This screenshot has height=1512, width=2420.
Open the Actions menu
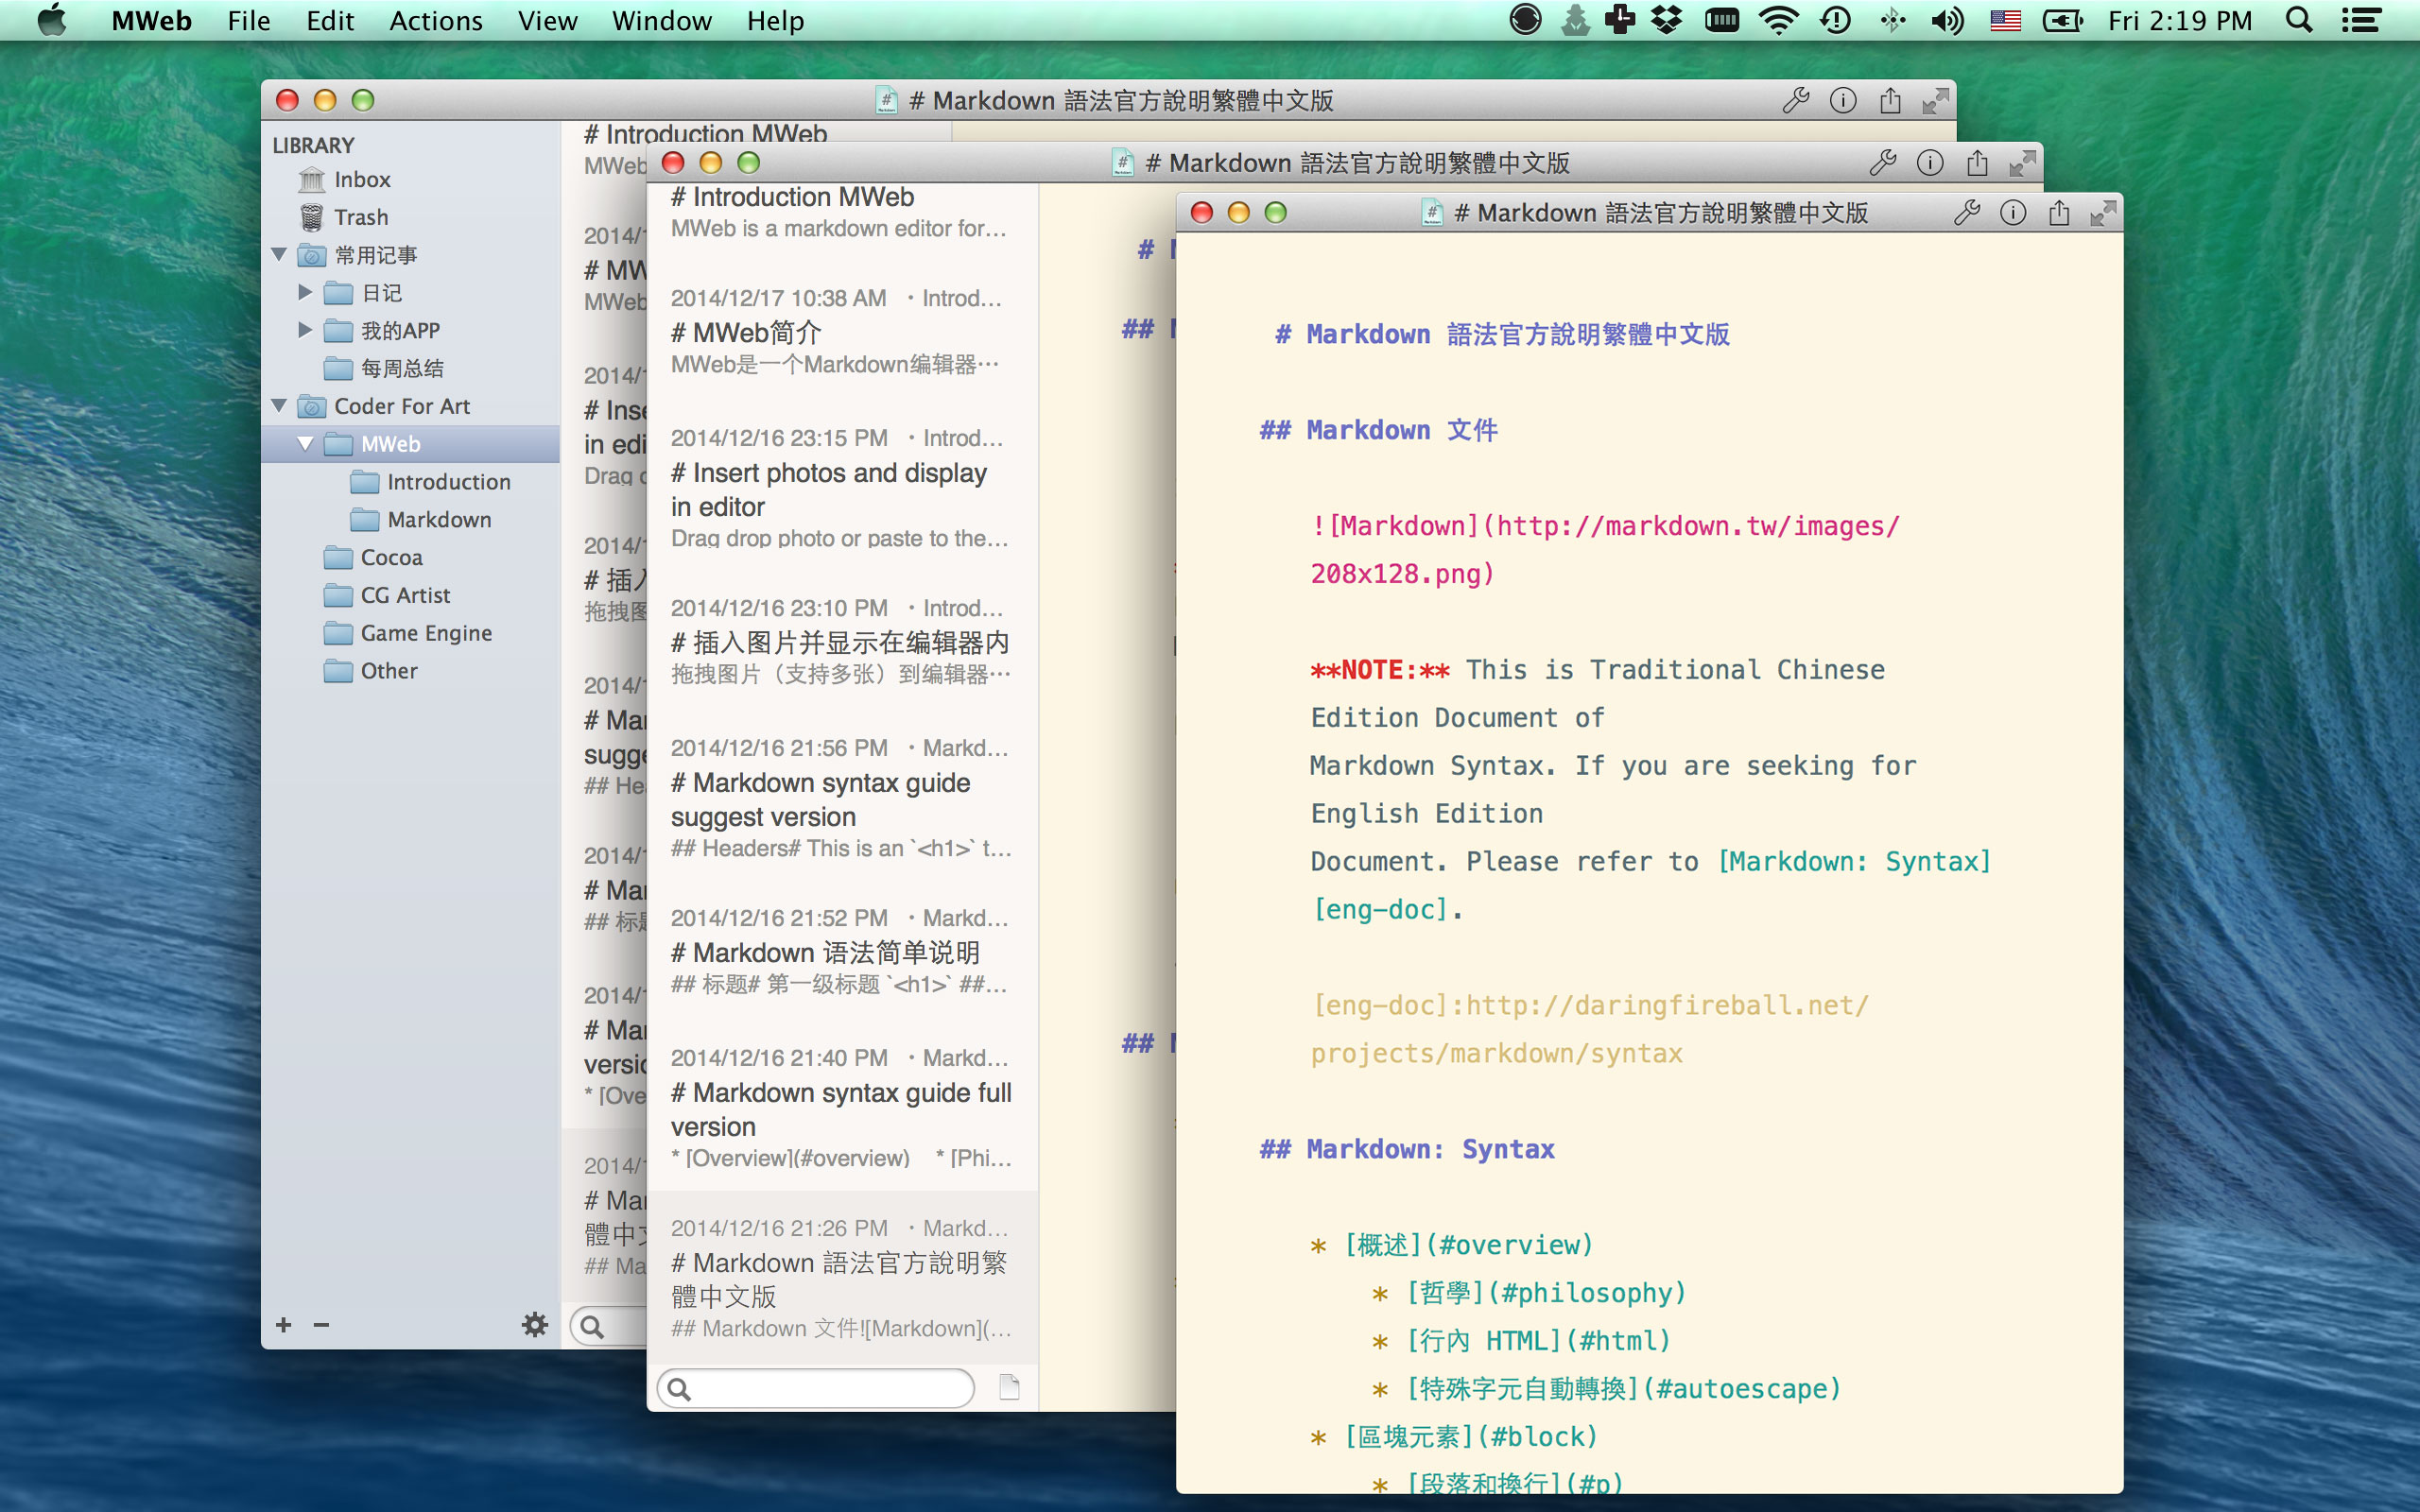point(434,20)
